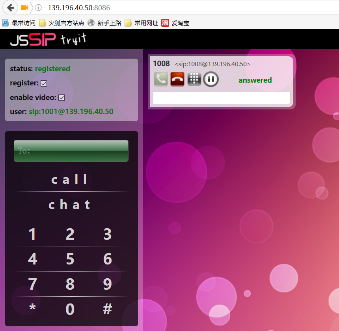Open the 爱淘宝 bookmark

[175, 23]
